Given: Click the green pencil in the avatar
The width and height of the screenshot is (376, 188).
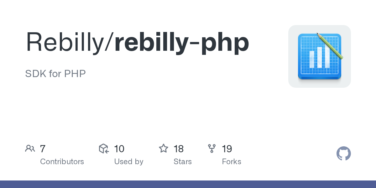Looking at the screenshot, I should pyautogui.click(x=330, y=46).
